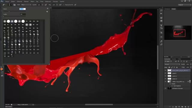
Task: Open Normal blend mode dropdown
Action: tap(172, 64)
